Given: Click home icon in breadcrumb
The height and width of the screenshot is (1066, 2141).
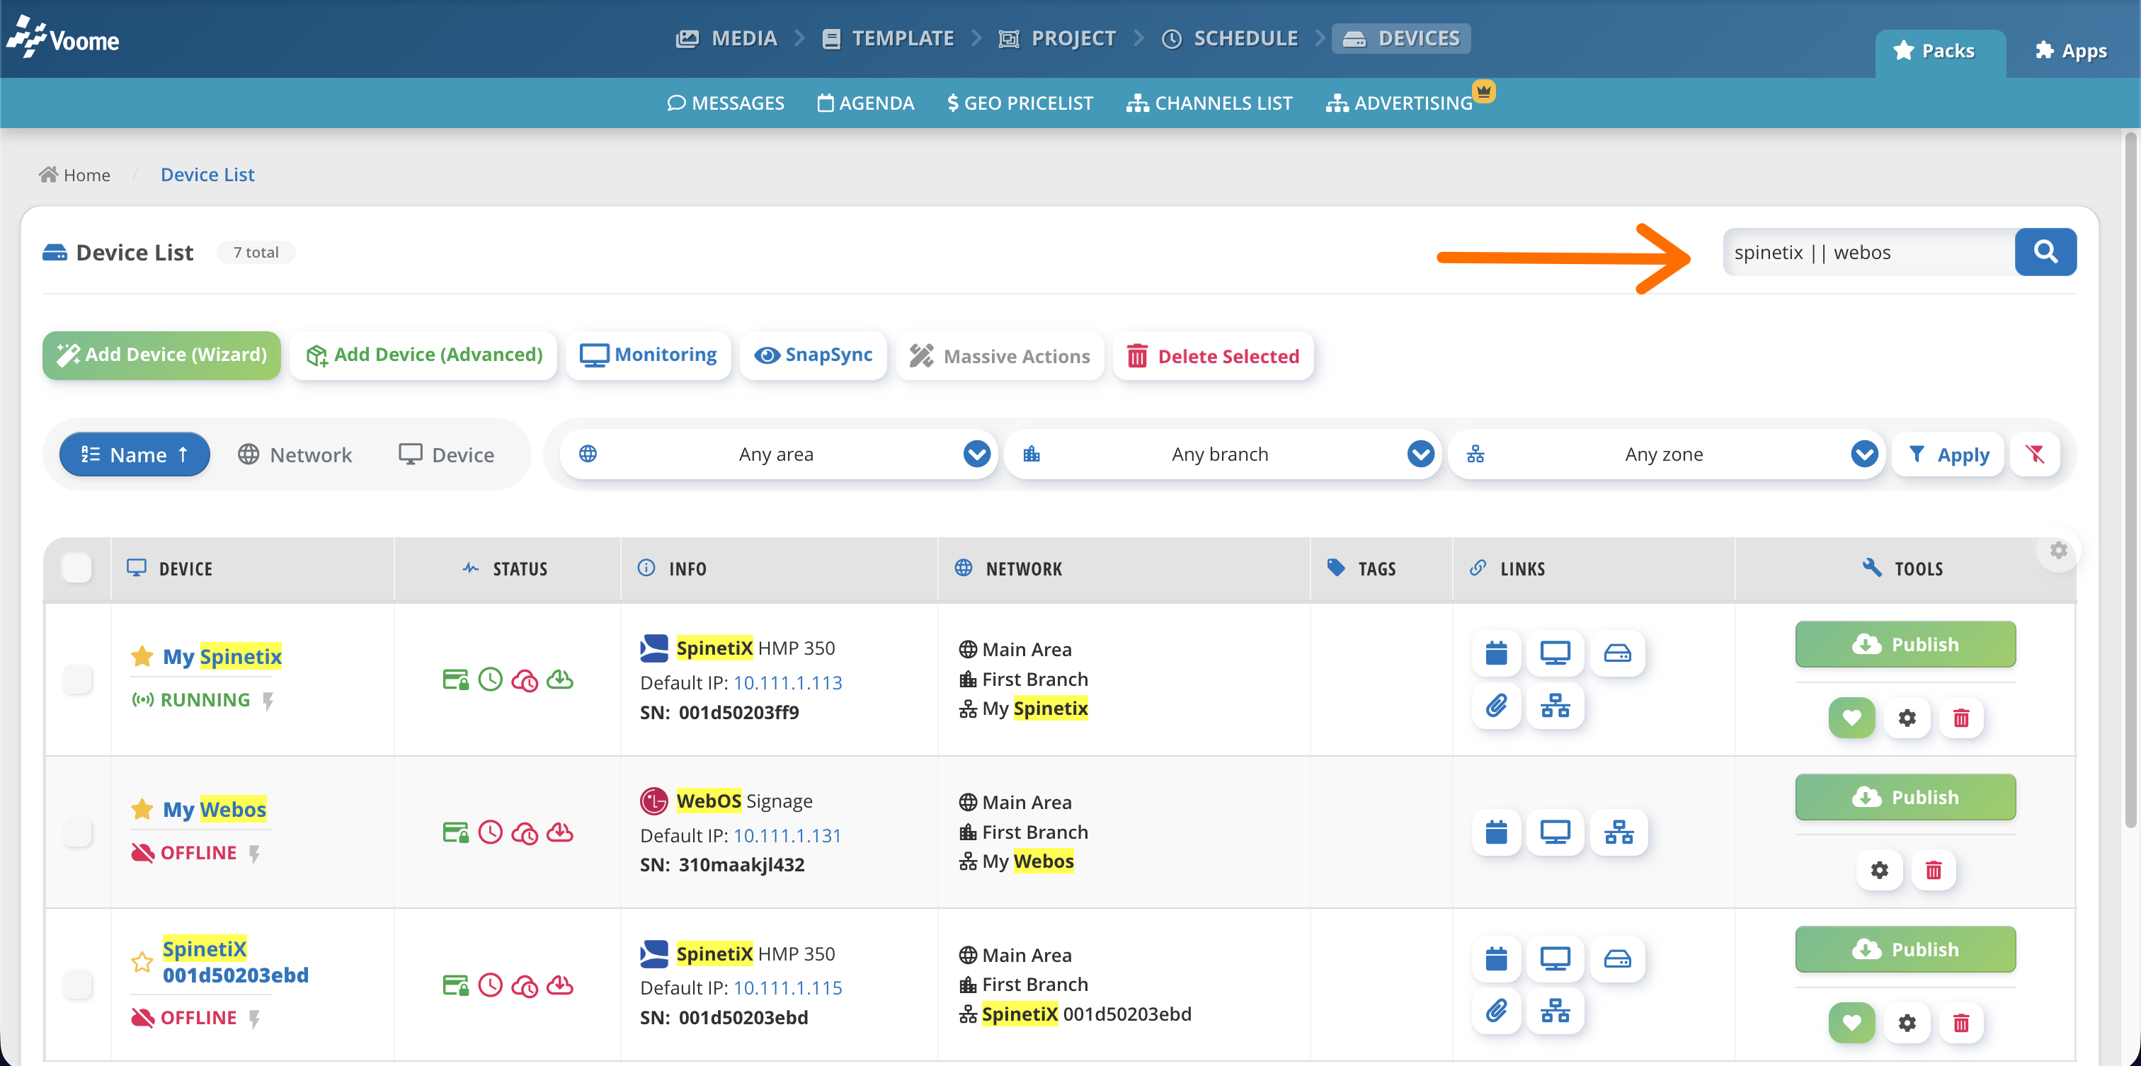Looking at the screenshot, I should point(48,173).
